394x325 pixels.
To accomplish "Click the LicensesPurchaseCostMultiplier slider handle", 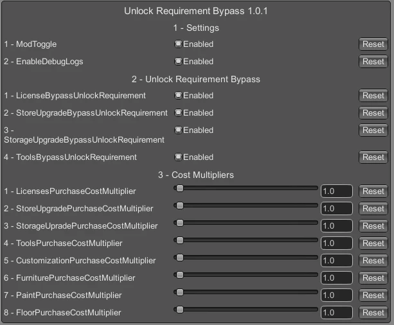I will point(180,188).
